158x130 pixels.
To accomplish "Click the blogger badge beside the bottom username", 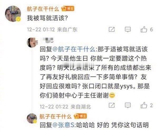I will (80, 116).
